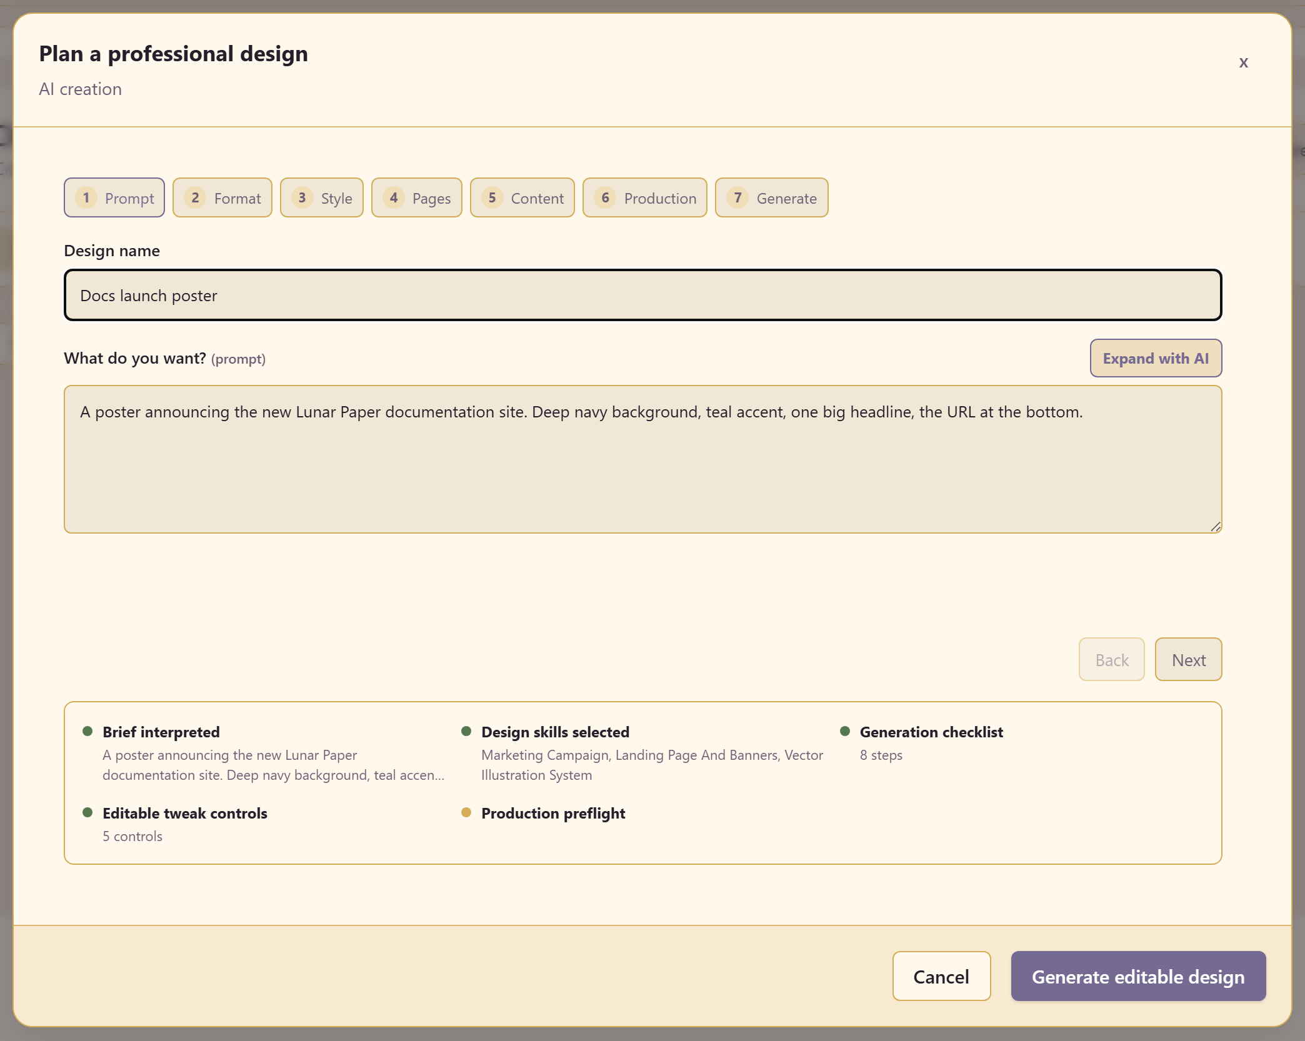Image resolution: width=1305 pixels, height=1041 pixels.
Task: Advance with the Next button
Action: click(1189, 659)
